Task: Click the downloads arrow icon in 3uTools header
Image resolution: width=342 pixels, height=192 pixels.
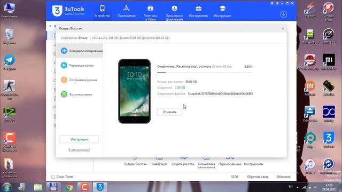Action: click(x=283, y=14)
